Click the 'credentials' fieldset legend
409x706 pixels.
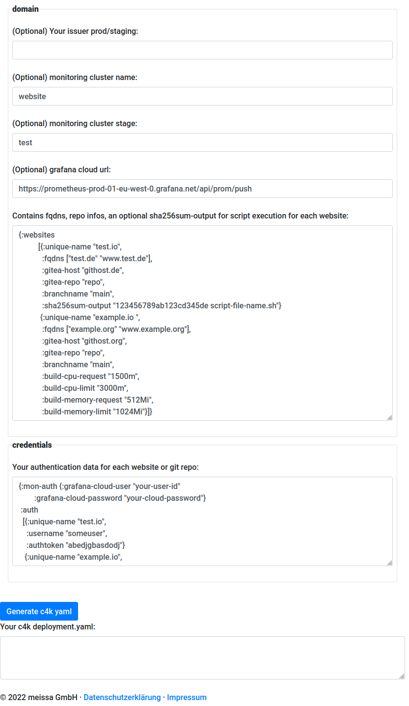coord(32,445)
